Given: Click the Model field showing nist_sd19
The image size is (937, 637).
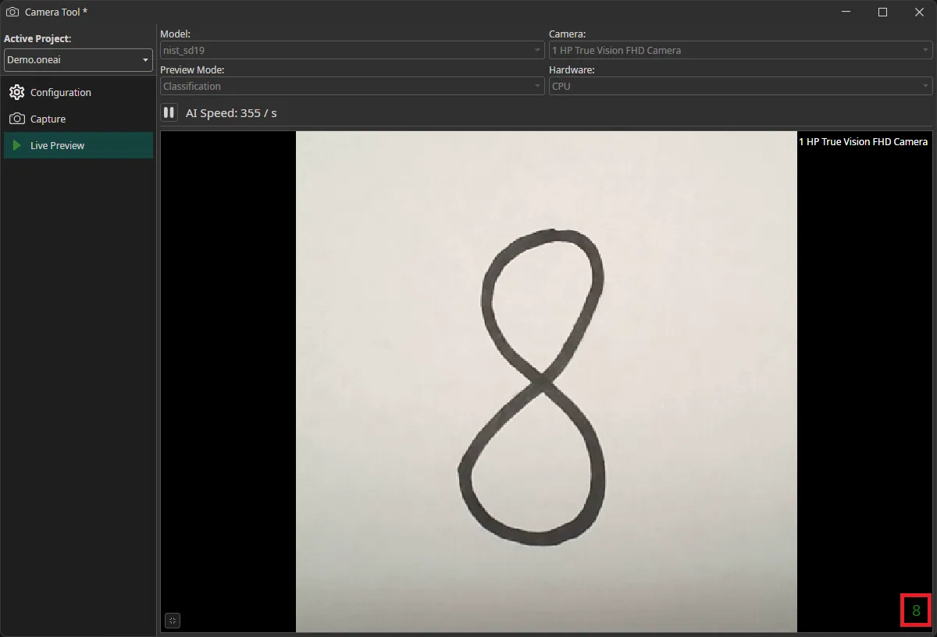Looking at the screenshot, I should coord(351,50).
